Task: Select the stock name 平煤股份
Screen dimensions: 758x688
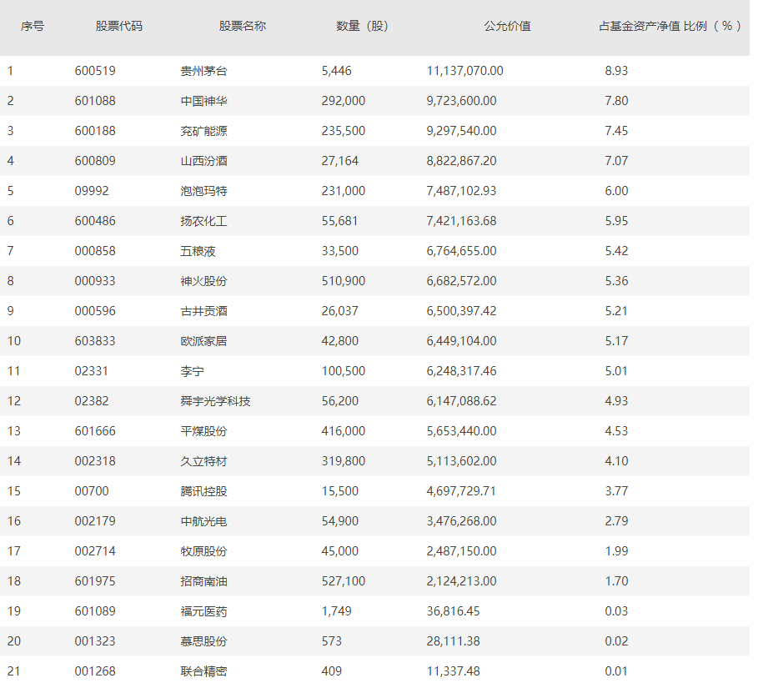Action: point(203,431)
